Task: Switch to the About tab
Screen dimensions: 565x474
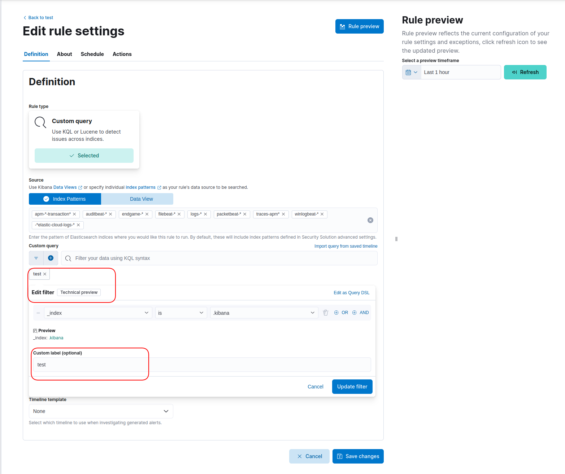Action: tap(64, 54)
